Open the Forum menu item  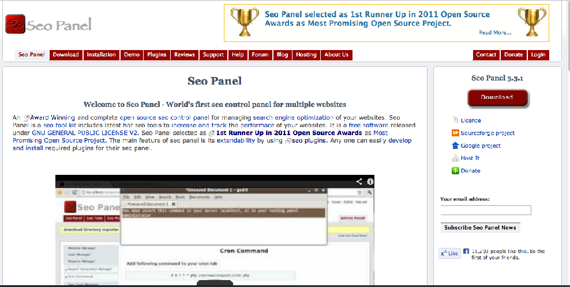260,55
